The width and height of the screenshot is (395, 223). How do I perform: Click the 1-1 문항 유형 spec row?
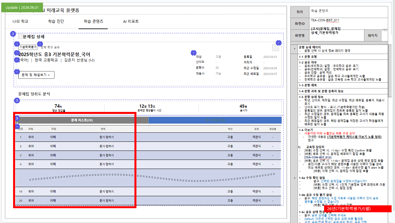click(x=343, y=57)
